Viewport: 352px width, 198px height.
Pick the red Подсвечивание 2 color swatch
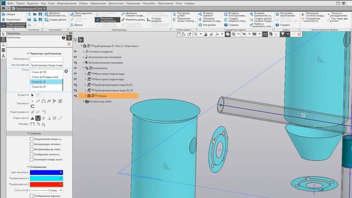pos(46,184)
